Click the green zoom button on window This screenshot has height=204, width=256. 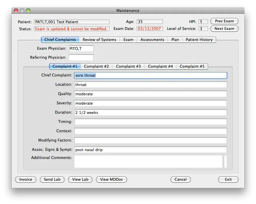(28, 10)
